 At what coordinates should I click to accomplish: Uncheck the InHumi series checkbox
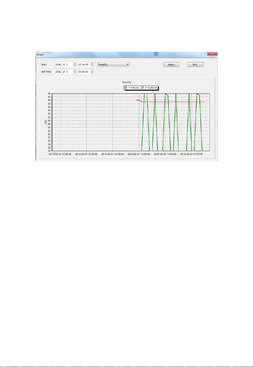click(126, 88)
